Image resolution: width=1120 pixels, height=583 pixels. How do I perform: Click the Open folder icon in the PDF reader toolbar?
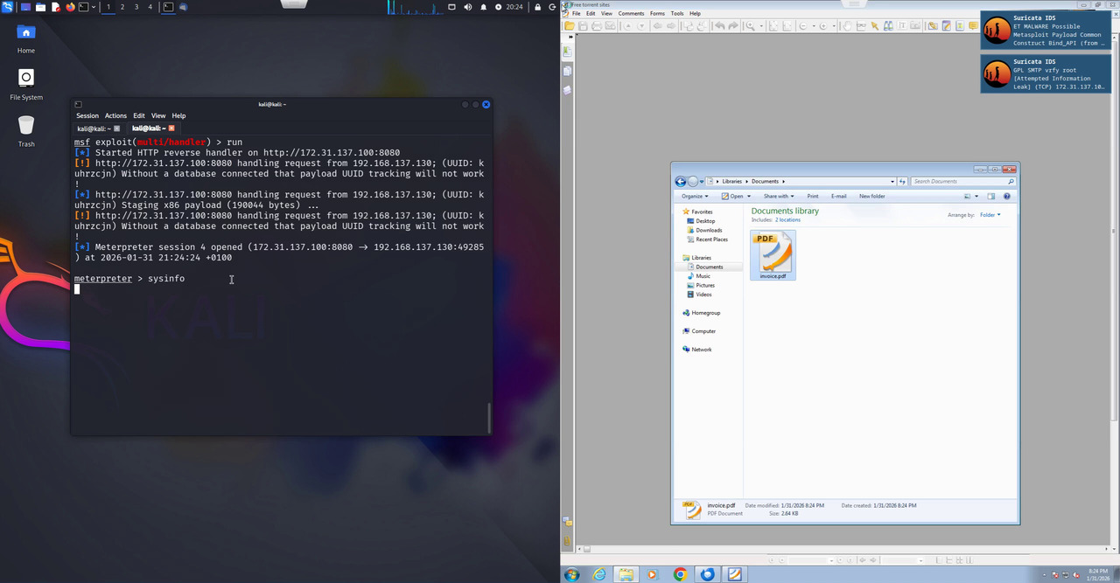pos(570,26)
